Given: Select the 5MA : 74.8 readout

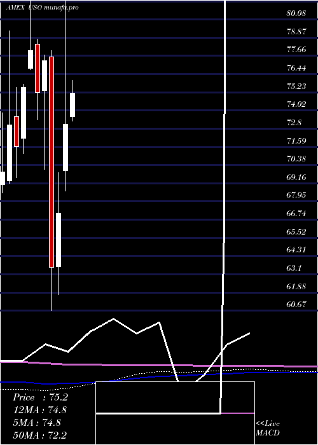Looking at the screenshot, I should (37, 423).
